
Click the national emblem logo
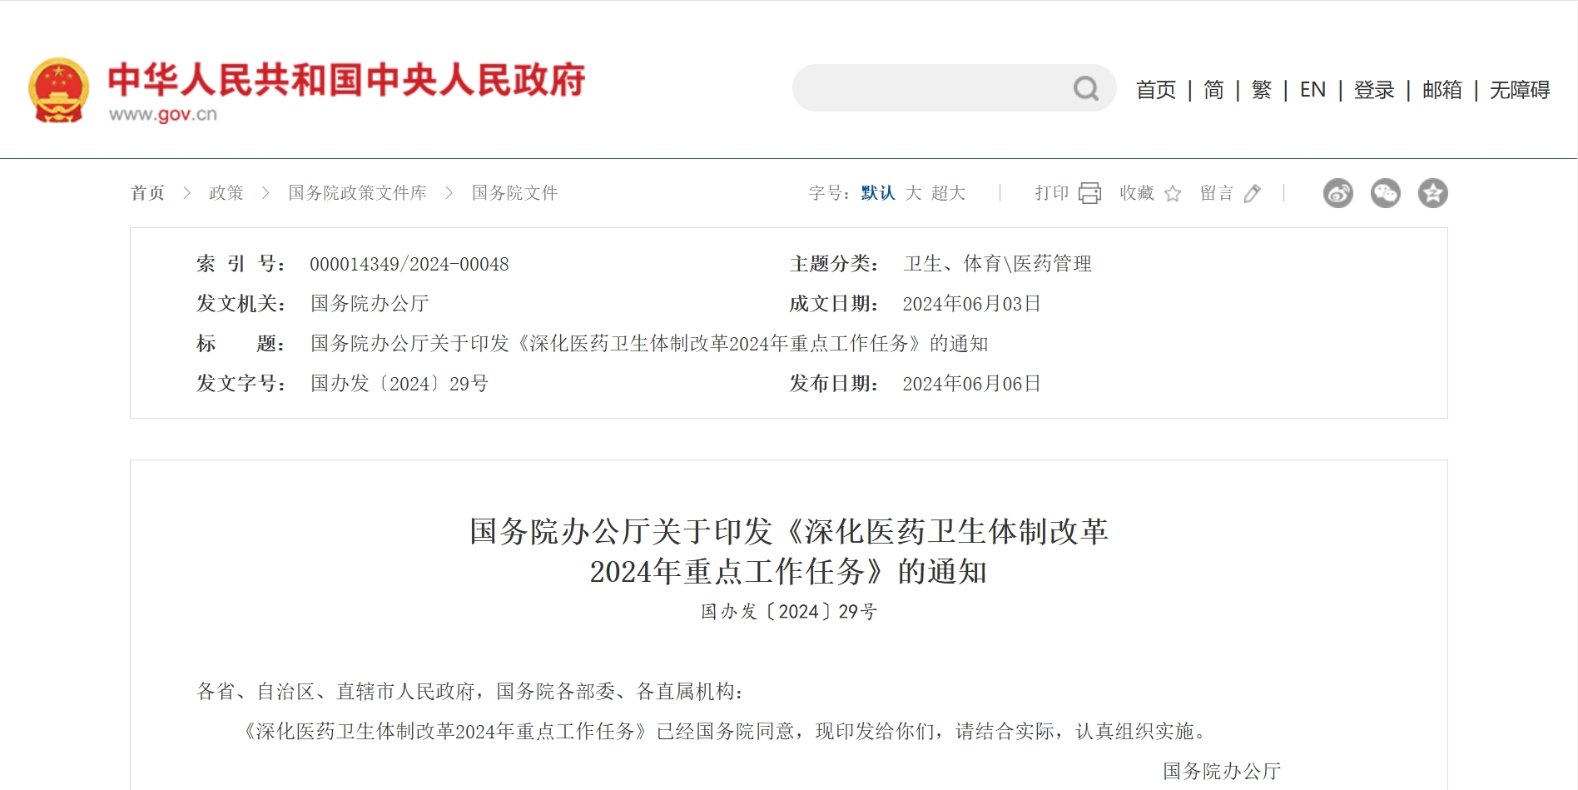58,90
